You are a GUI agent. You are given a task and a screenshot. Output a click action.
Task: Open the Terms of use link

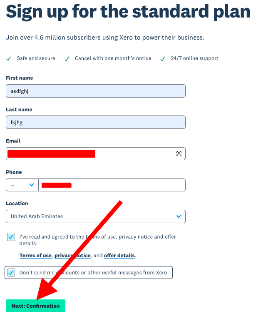[x=35, y=256]
